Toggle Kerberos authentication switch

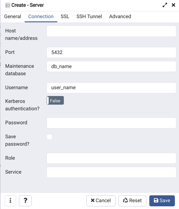click(55, 100)
